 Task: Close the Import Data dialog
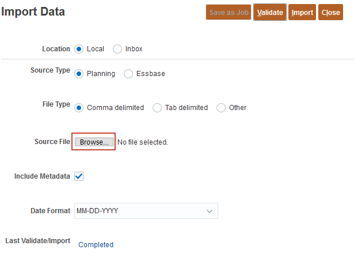pos(330,13)
